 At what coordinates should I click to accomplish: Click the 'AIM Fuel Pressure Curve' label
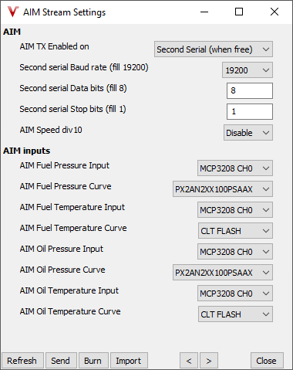[66, 186]
